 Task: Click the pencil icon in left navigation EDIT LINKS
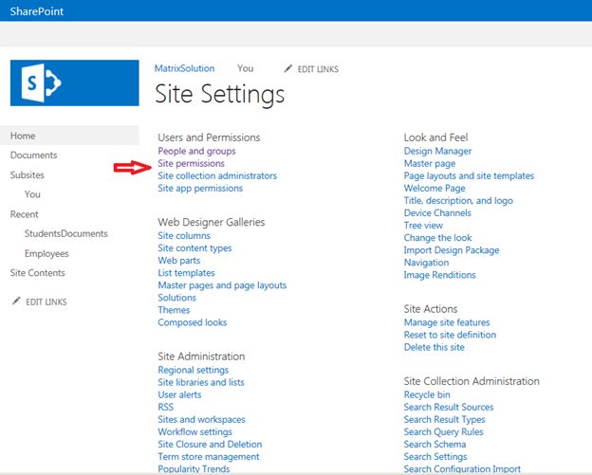[16, 301]
